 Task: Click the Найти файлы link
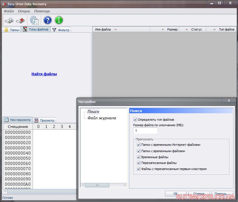(44, 74)
